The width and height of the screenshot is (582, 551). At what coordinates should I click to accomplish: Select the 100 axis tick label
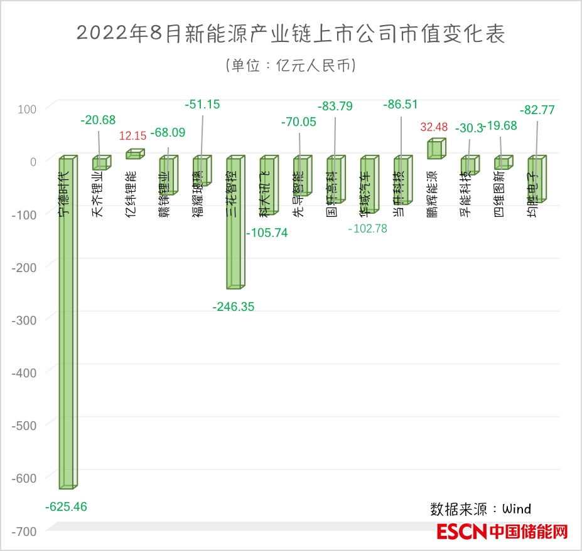[x=28, y=108]
